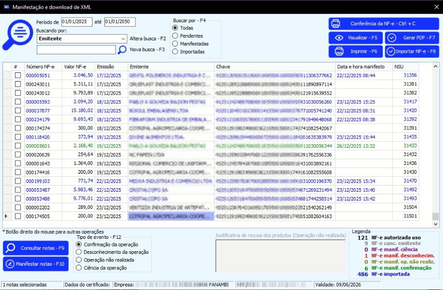Select the Pendentes radio option
The height and width of the screenshot is (290, 443).
pos(175,36)
